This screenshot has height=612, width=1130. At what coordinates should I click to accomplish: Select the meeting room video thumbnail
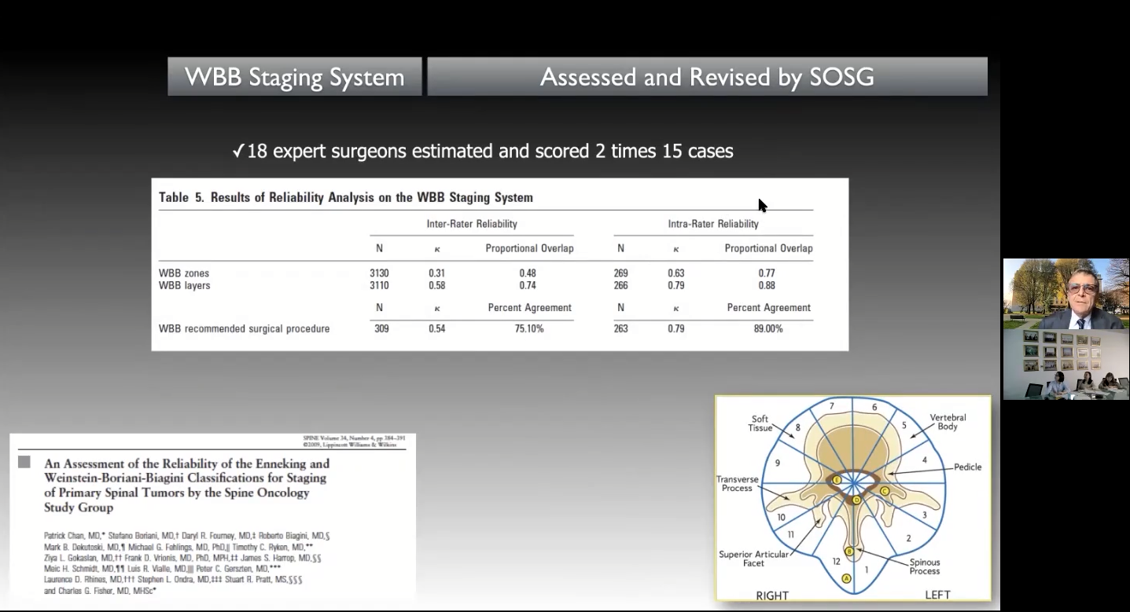tap(1066, 365)
